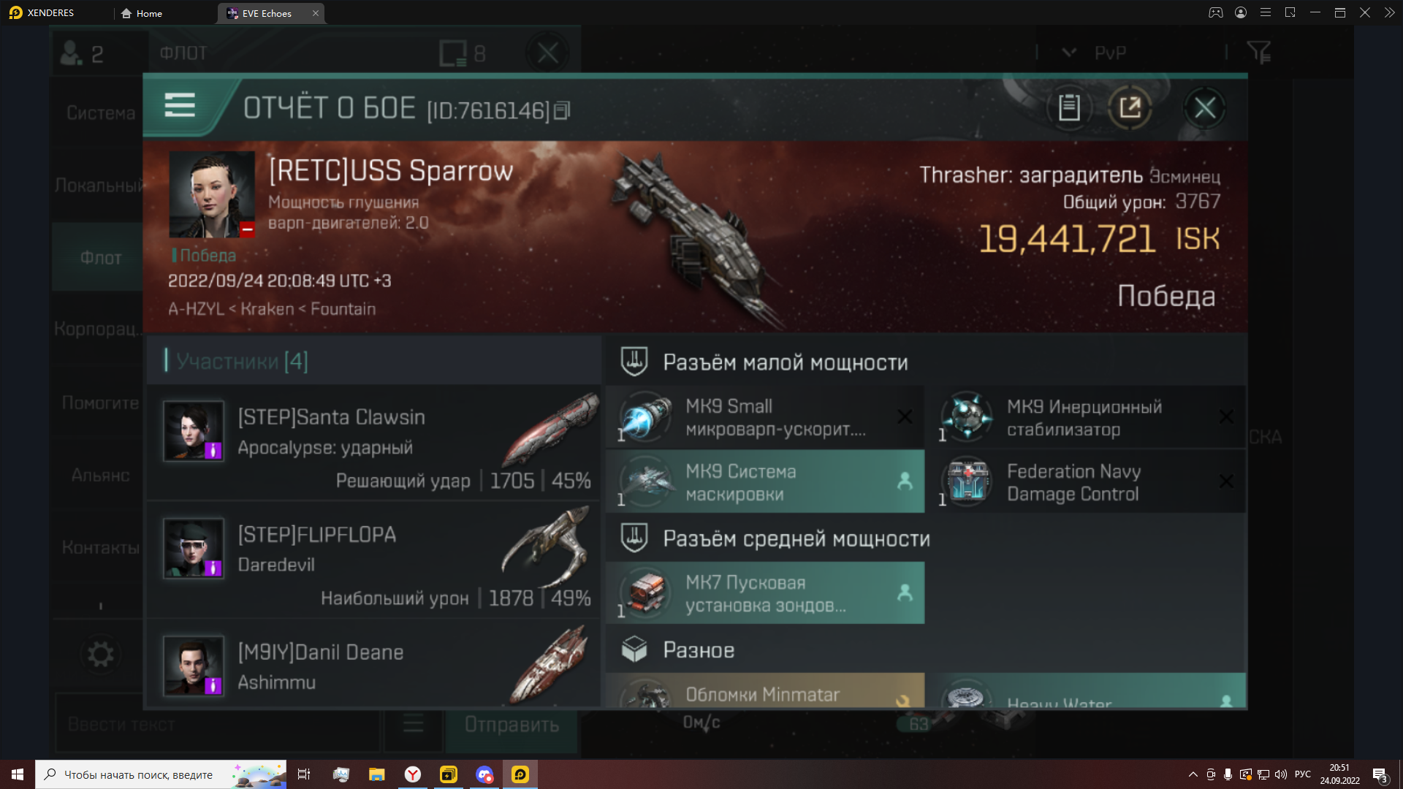
Task: Click the MK9 Инерционный стабилизатор icon
Action: (967, 416)
